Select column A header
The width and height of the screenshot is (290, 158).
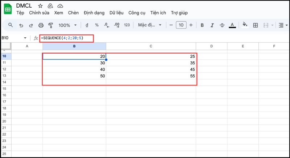point(27,46)
